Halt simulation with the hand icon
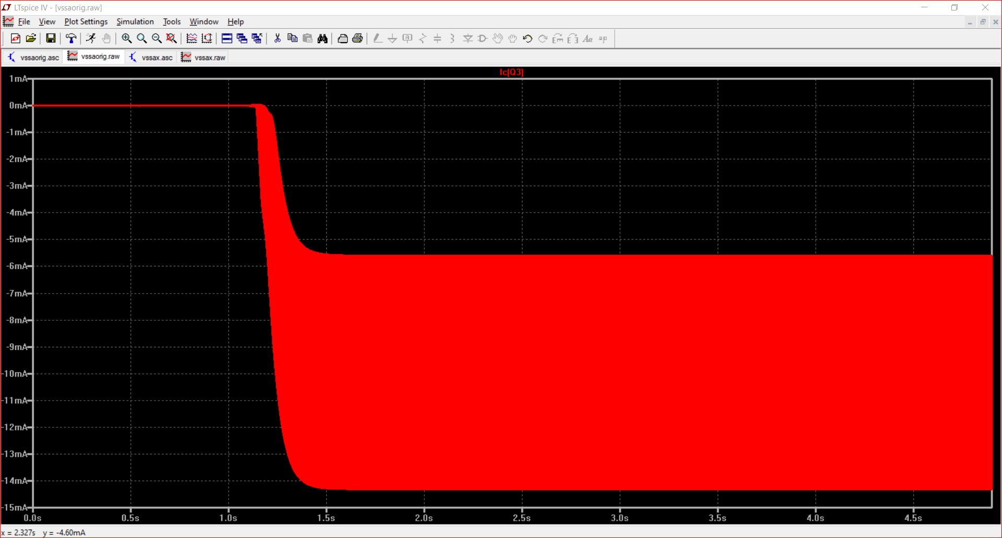This screenshot has width=1002, height=538. (x=106, y=38)
